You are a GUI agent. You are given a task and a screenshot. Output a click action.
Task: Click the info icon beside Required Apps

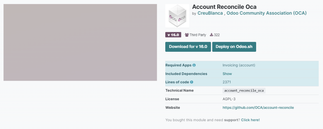pos(194,65)
